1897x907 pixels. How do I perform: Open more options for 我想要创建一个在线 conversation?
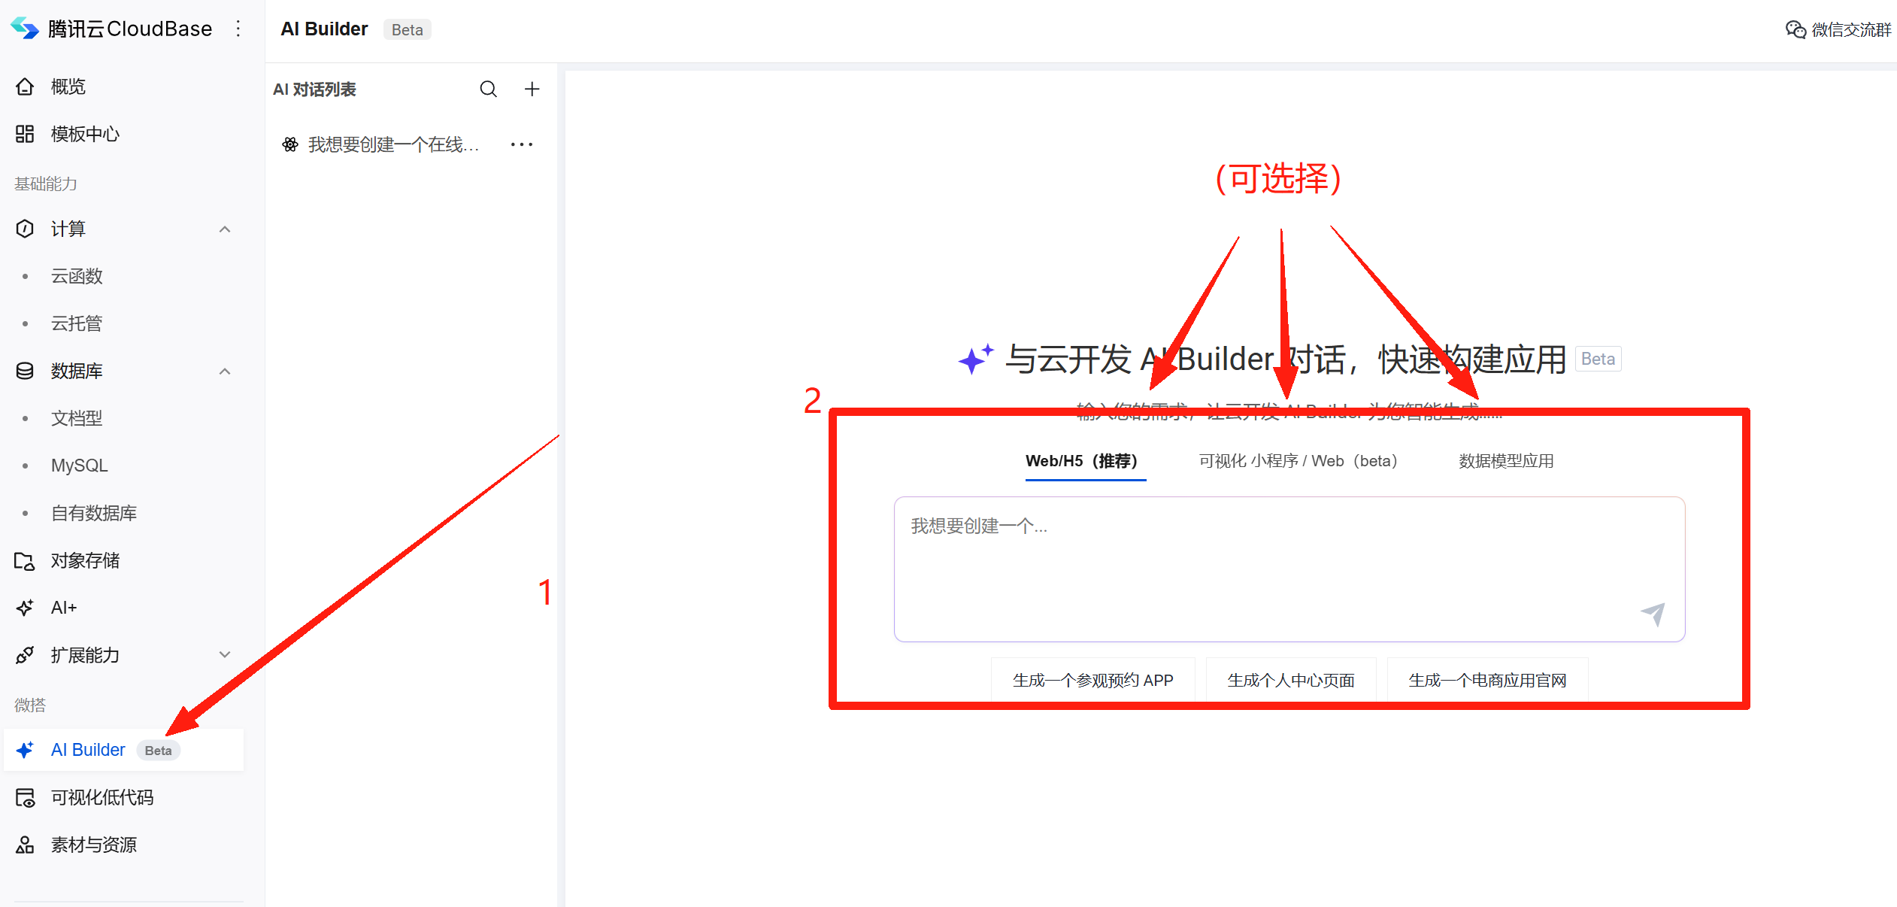tap(522, 144)
